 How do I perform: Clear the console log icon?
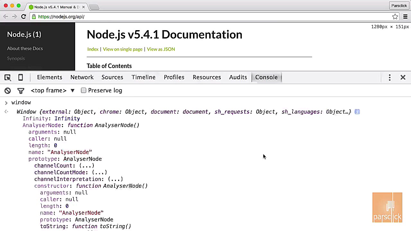8,91
